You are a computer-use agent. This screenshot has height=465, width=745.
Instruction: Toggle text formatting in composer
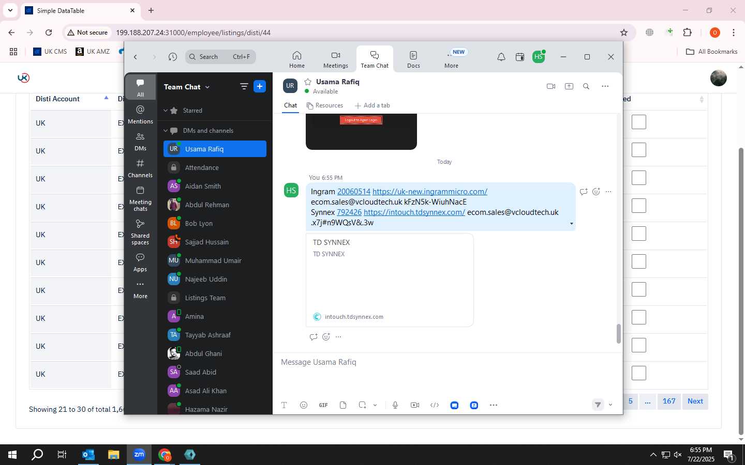284,405
